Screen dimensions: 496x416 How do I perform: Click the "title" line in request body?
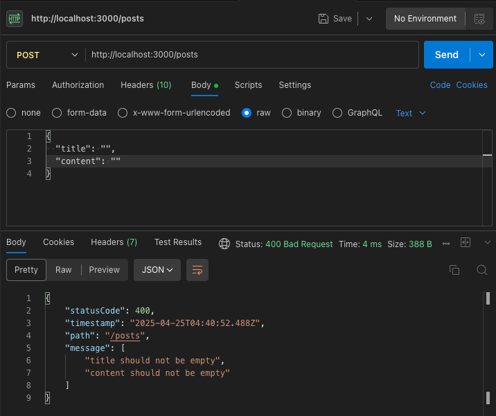click(85, 149)
